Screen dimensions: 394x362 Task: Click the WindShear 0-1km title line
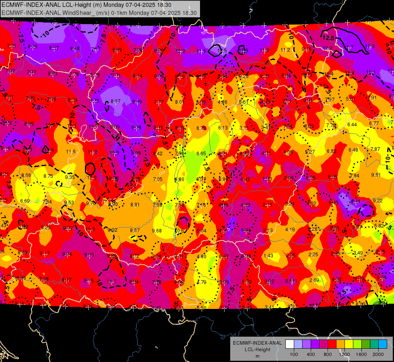(x=99, y=13)
